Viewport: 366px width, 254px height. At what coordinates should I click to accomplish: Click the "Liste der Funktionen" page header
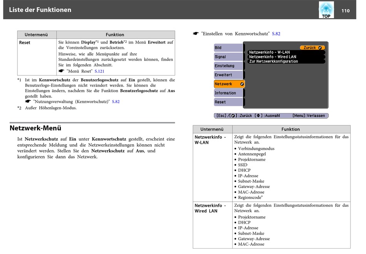[x=40, y=10]
